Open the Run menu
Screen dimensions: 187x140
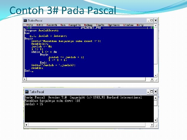pos(63,25)
